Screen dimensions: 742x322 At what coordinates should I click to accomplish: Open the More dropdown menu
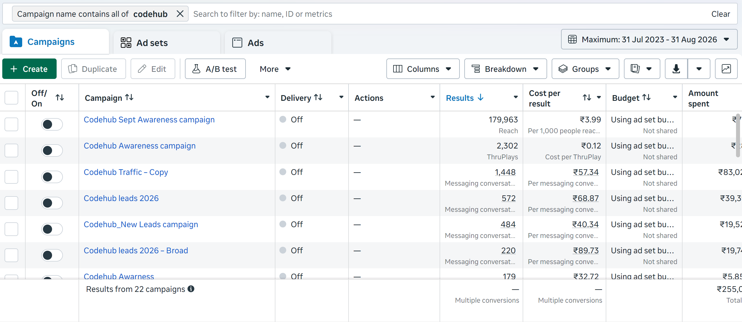coord(275,69)
